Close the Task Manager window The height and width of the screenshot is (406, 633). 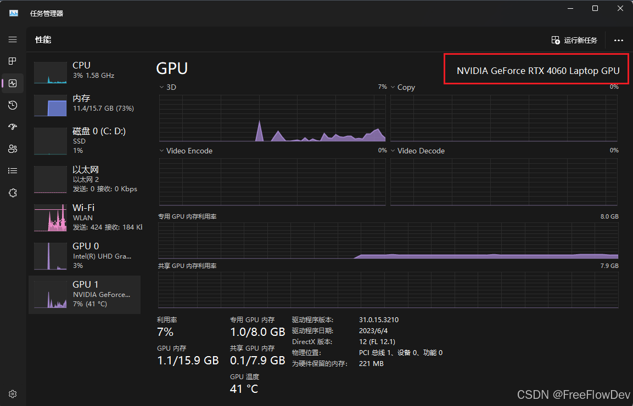620,8
